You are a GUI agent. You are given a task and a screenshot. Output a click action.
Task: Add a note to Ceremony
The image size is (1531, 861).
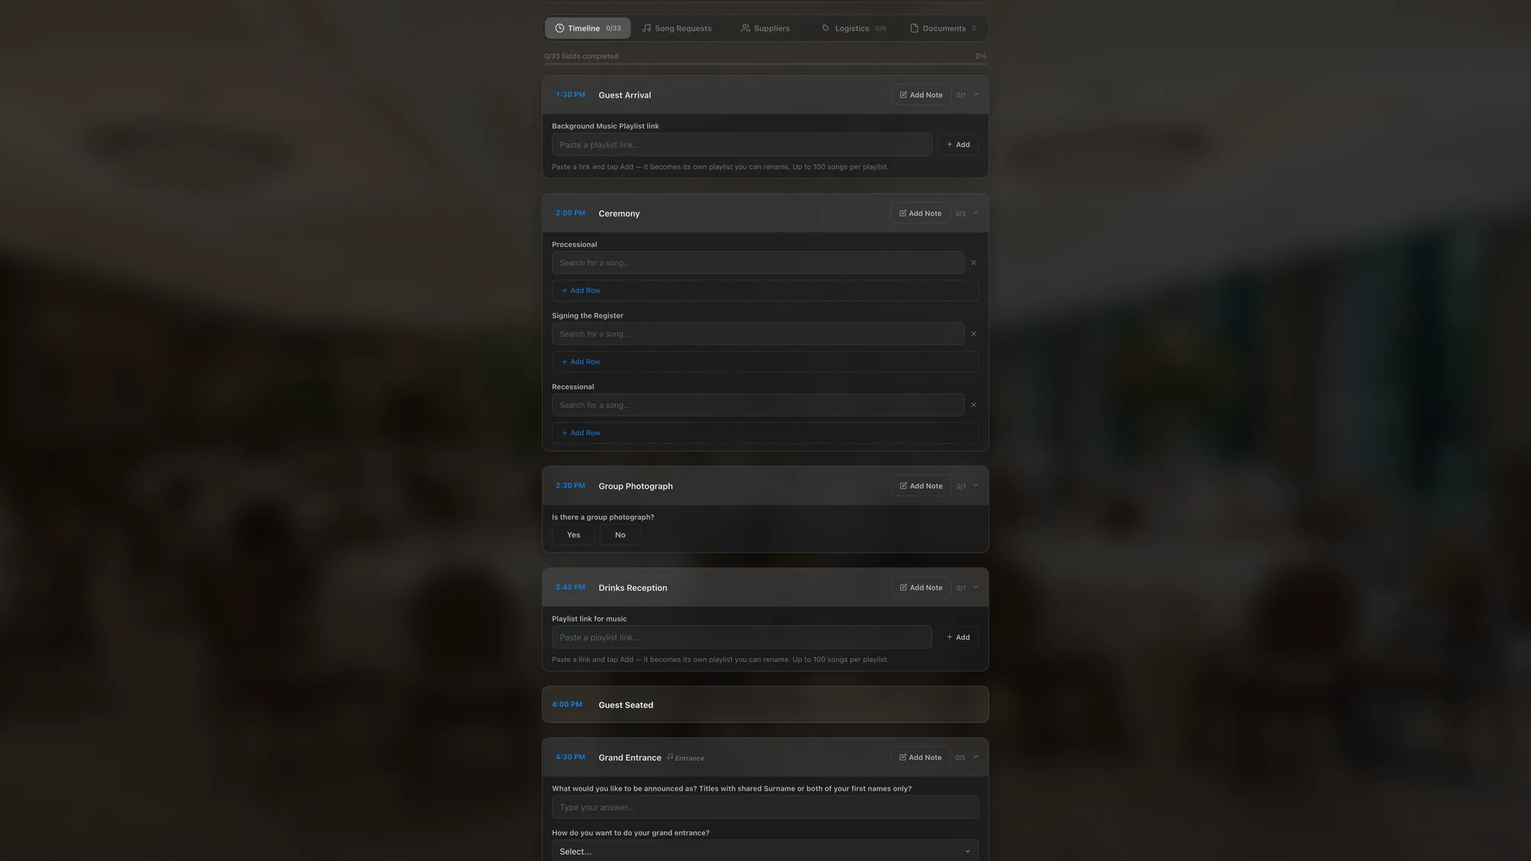pyautogui.click(x=920, y=214)
